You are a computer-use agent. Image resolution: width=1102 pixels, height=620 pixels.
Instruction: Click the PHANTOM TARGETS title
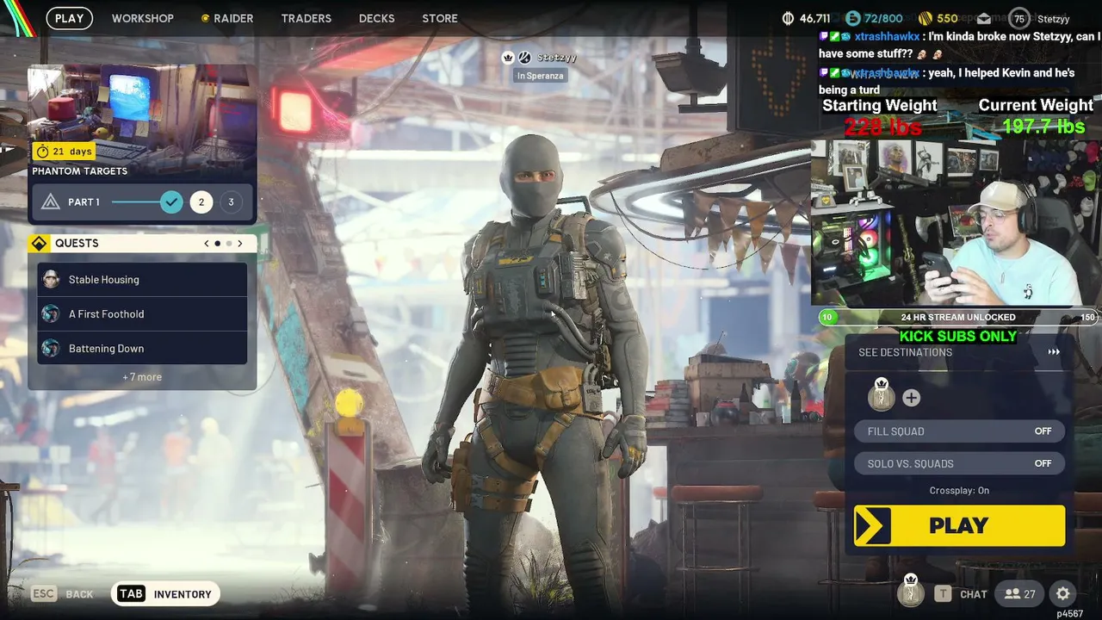pos(80,170)
